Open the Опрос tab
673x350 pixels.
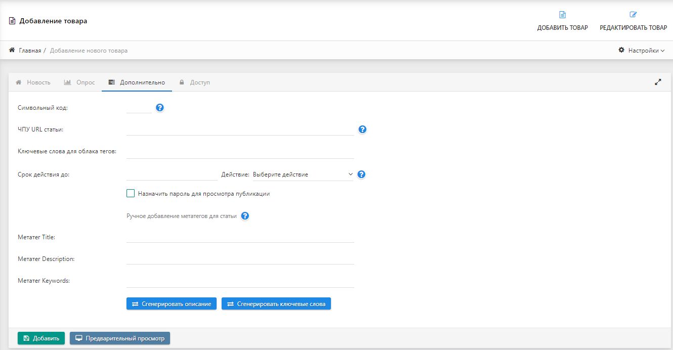point(79,82)
